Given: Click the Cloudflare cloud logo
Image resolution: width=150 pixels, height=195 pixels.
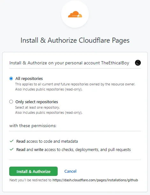Looking at the screenshot, I should click(x=75, y=14).
